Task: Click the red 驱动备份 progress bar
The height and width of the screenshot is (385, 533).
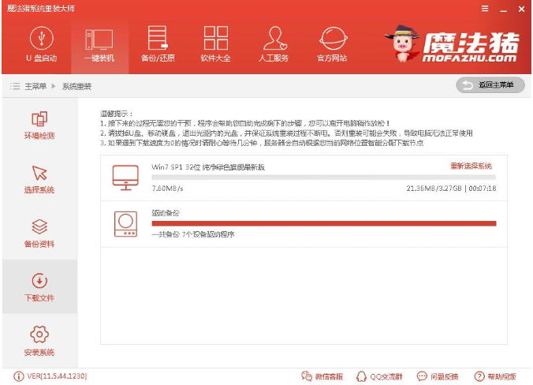Action: (324, 223)
